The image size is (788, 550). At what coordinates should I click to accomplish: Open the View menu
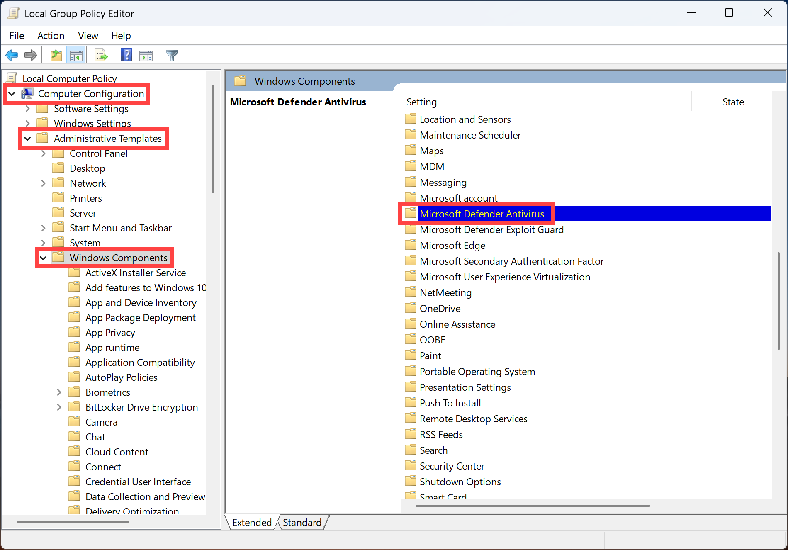pos(88,36)
